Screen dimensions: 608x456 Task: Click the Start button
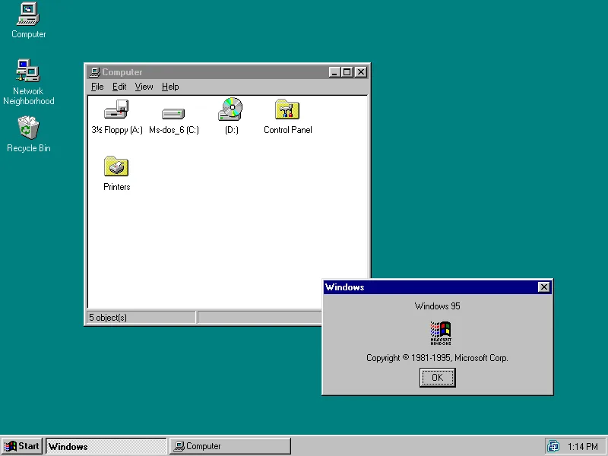[x=21, y=446]
